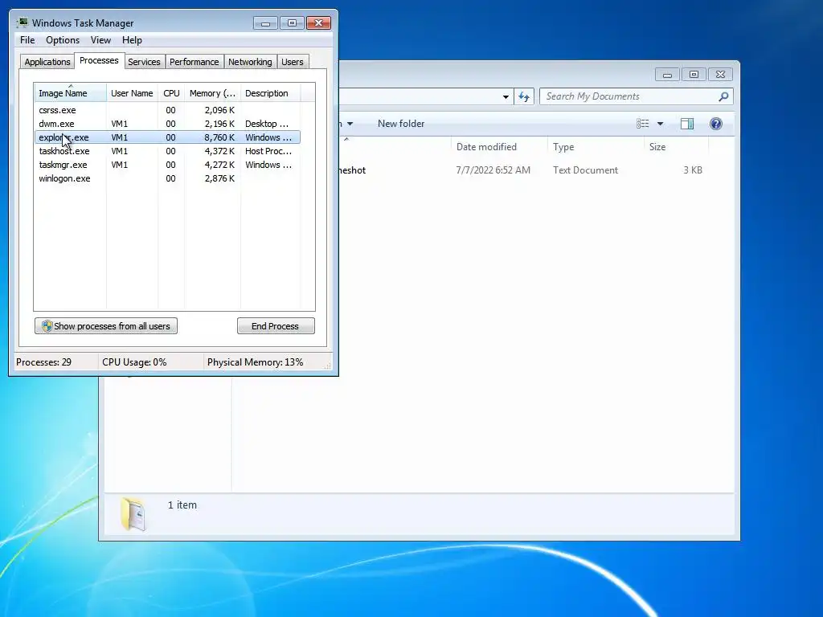Sort Explorer files by Date modified

point(498,147)
